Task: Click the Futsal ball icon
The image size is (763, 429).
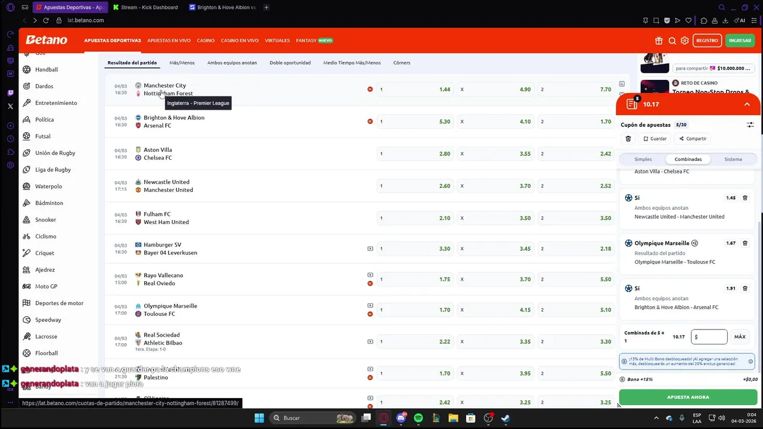Action: (x=26, y=136)
